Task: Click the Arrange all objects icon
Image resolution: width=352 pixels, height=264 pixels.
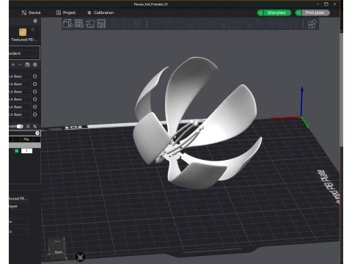Action: pyautogui.click(x=101, y=23)
